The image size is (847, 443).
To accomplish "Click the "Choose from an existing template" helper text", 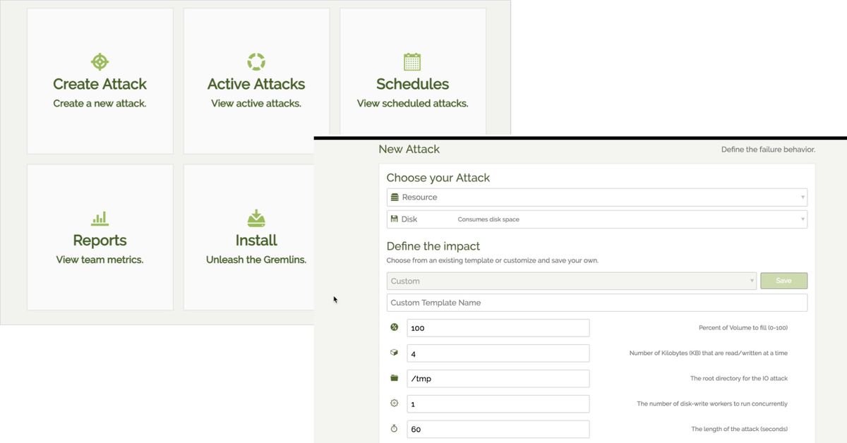I will tap(493, 260).
